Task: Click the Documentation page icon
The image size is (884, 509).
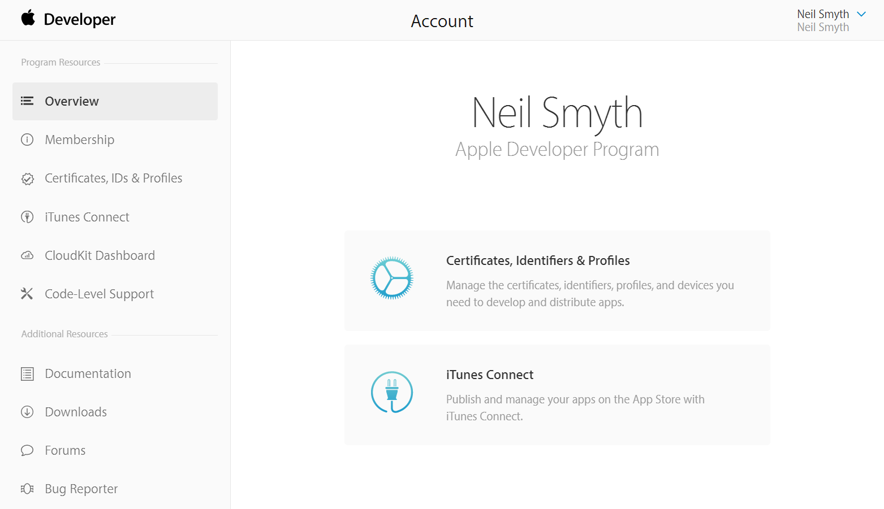Action: (x=27, y=373)
